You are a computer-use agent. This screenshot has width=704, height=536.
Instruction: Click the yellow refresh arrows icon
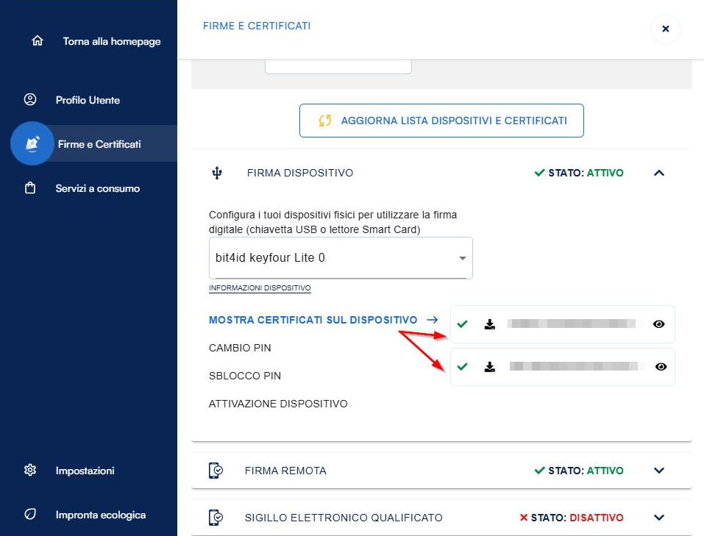coord(325,121)
